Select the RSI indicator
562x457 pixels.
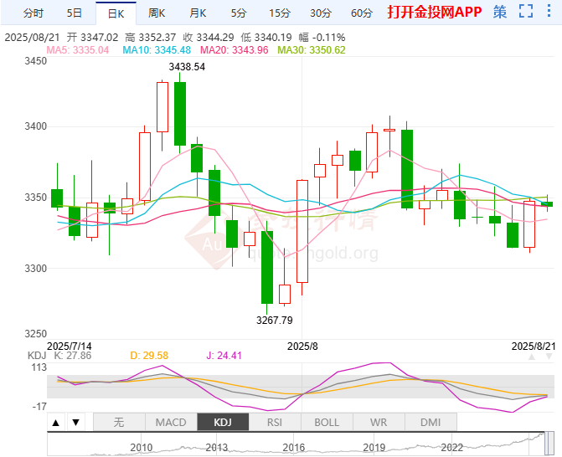pos(275,422)
